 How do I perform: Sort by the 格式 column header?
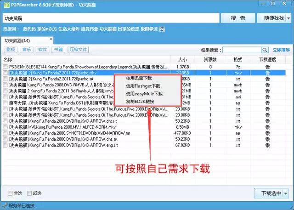pyautogui.click(x=238, y=60)
